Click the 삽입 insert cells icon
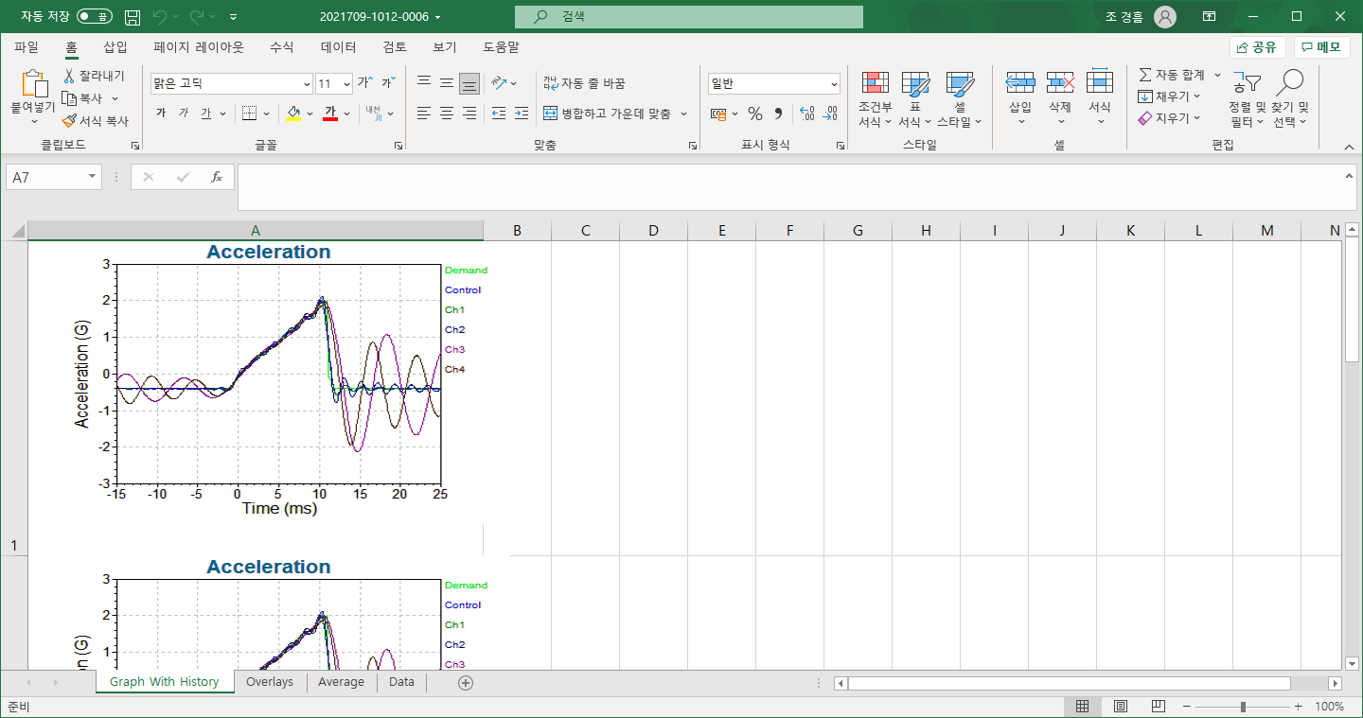 pyautogui.click(x=1019, y=83)
